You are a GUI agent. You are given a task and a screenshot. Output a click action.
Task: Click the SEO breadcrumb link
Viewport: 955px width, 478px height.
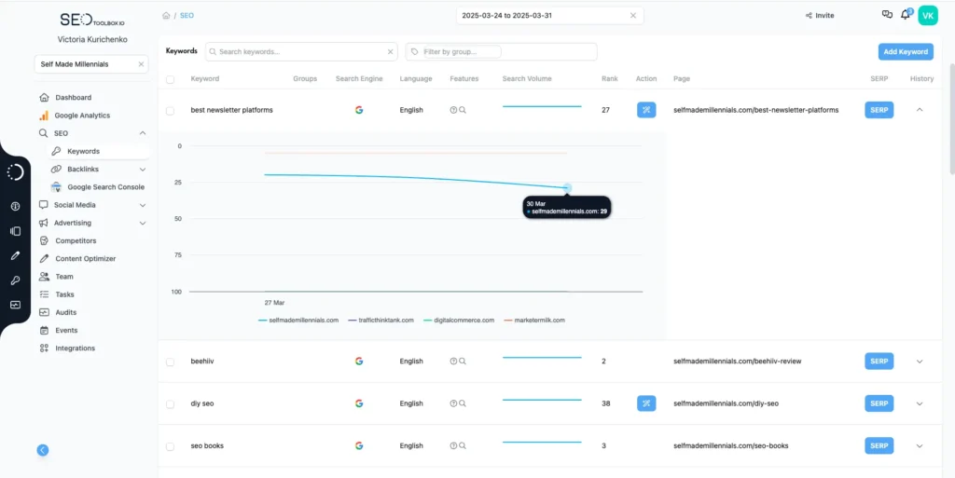pos(187,16)
